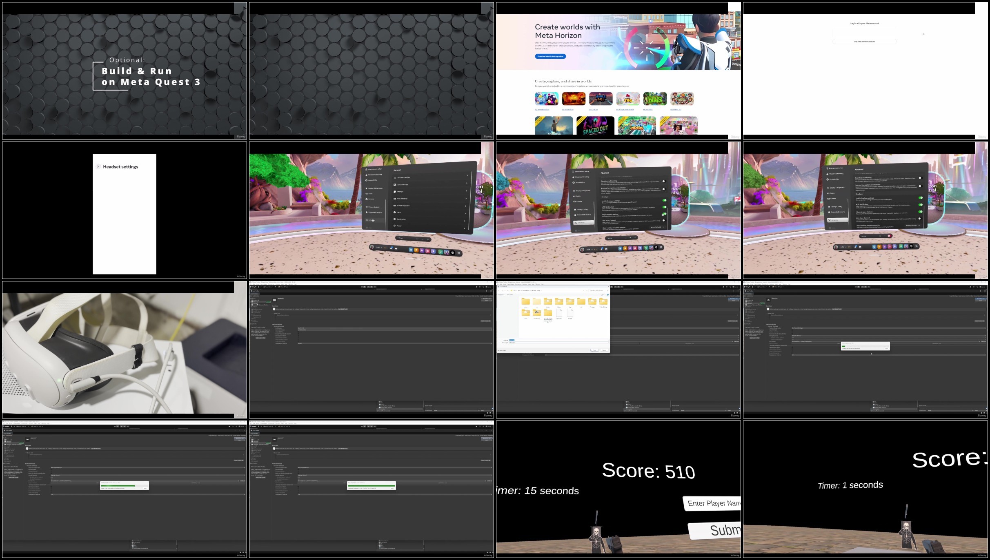Expand the Quick settings chevron in General list
This screenshot has width=990, height=560.
467,184
